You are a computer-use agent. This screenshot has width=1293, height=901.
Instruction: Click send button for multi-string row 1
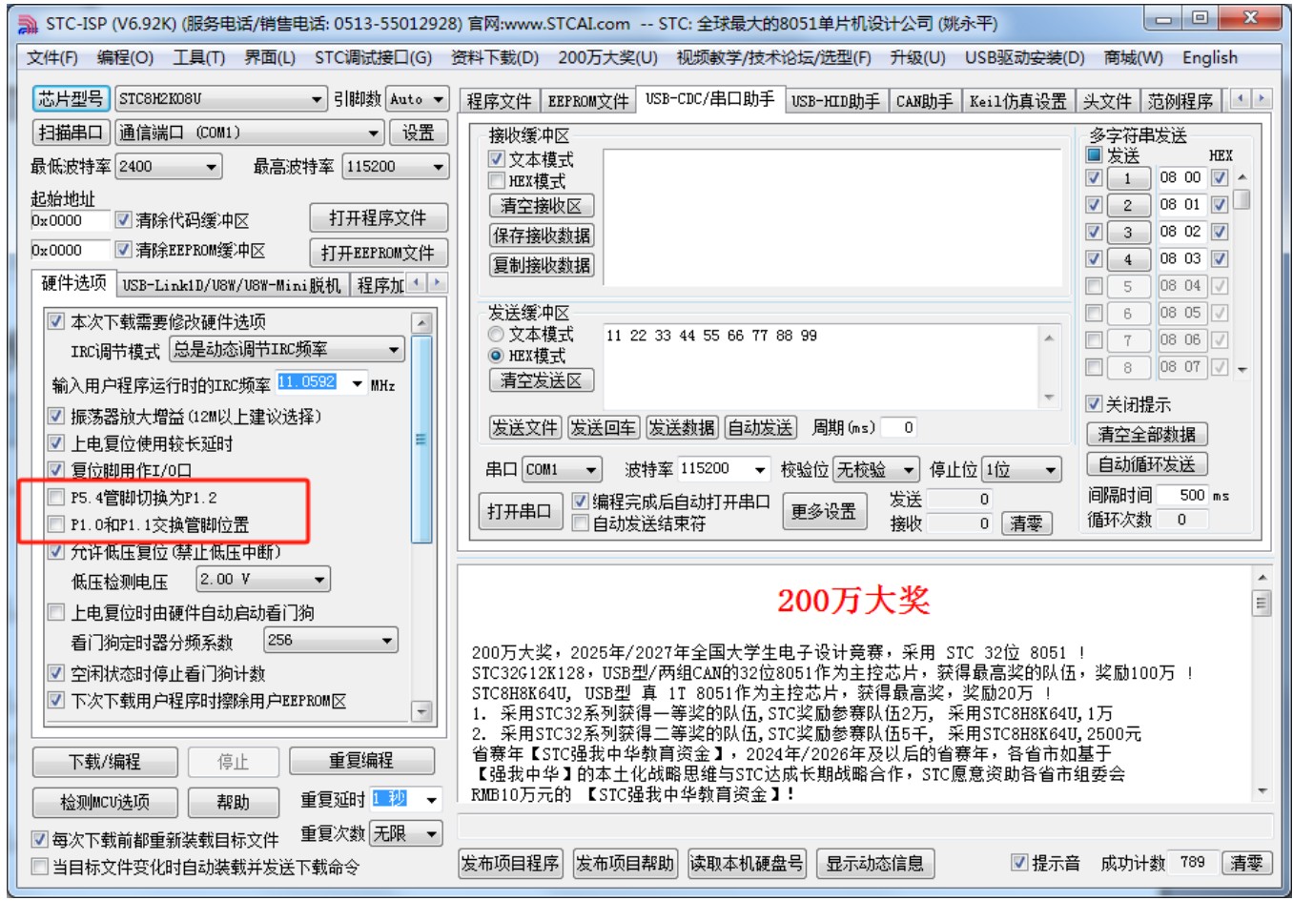[1128, 178]
